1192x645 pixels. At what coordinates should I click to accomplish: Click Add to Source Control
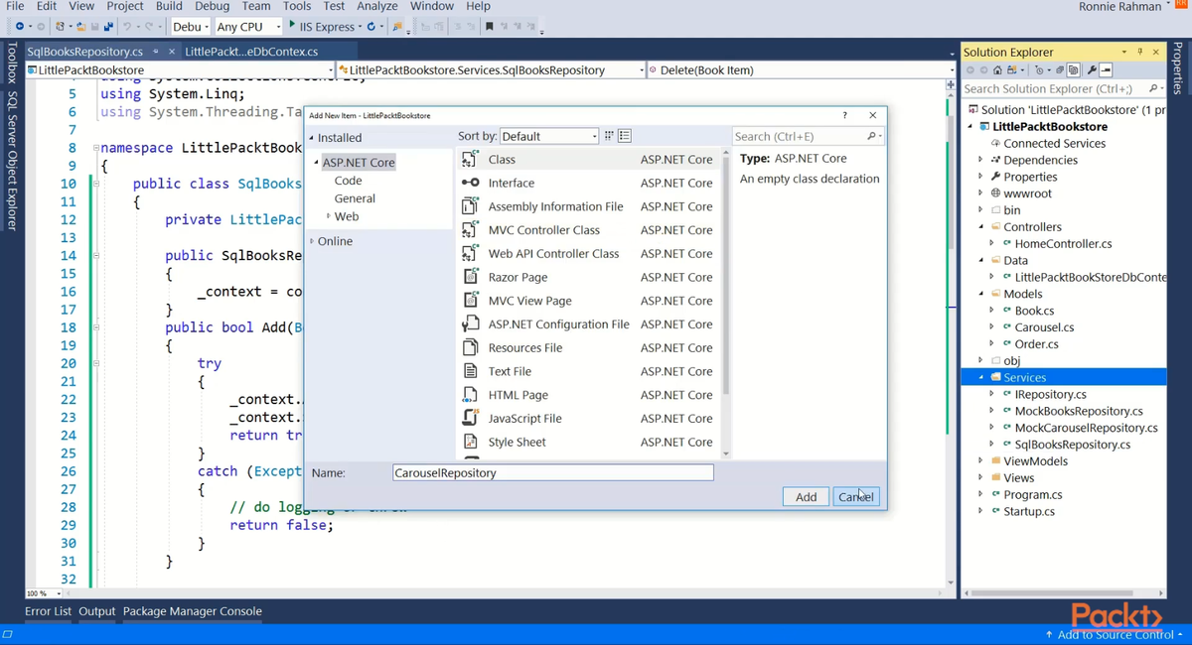coord(1114,634)
